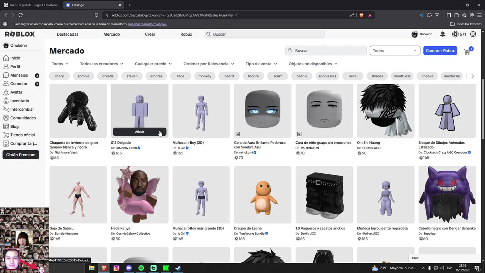Expand the Tipo de venta filter
Screen dimensions: 485x273
click(261, 64)
